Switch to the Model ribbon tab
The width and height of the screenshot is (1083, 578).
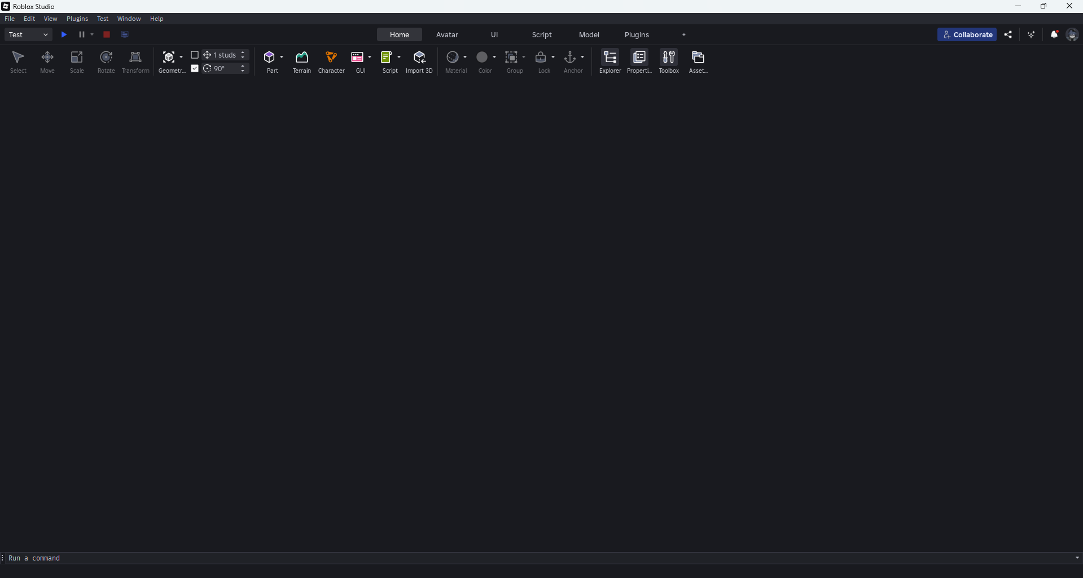(x=589, y=34)
